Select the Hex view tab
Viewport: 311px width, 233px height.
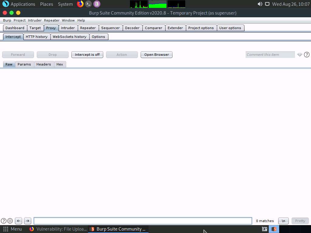[x=60, y=64]
